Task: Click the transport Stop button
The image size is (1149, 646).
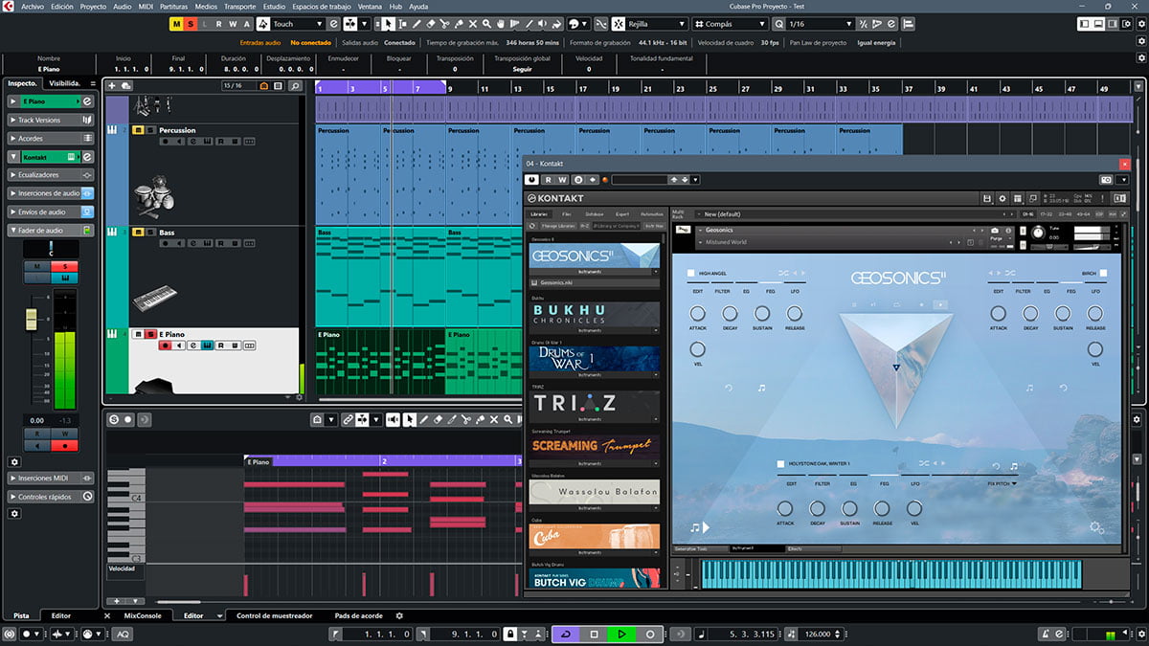Action: 595,634
